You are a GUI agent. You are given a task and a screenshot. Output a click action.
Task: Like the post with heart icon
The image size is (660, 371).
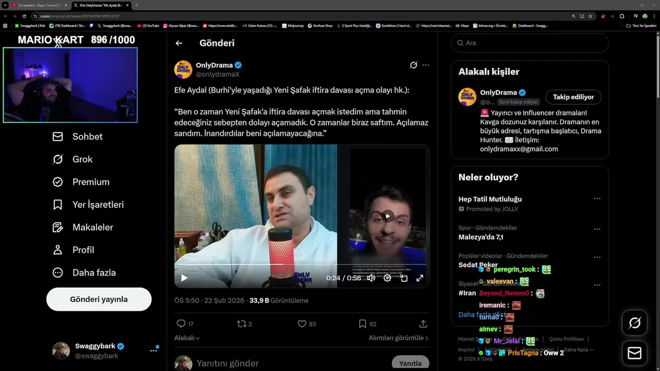[302, 324]
